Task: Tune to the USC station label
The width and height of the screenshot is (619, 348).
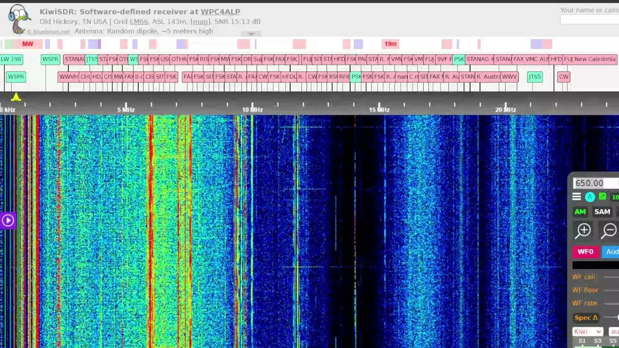Action: [x=164, y=59]
